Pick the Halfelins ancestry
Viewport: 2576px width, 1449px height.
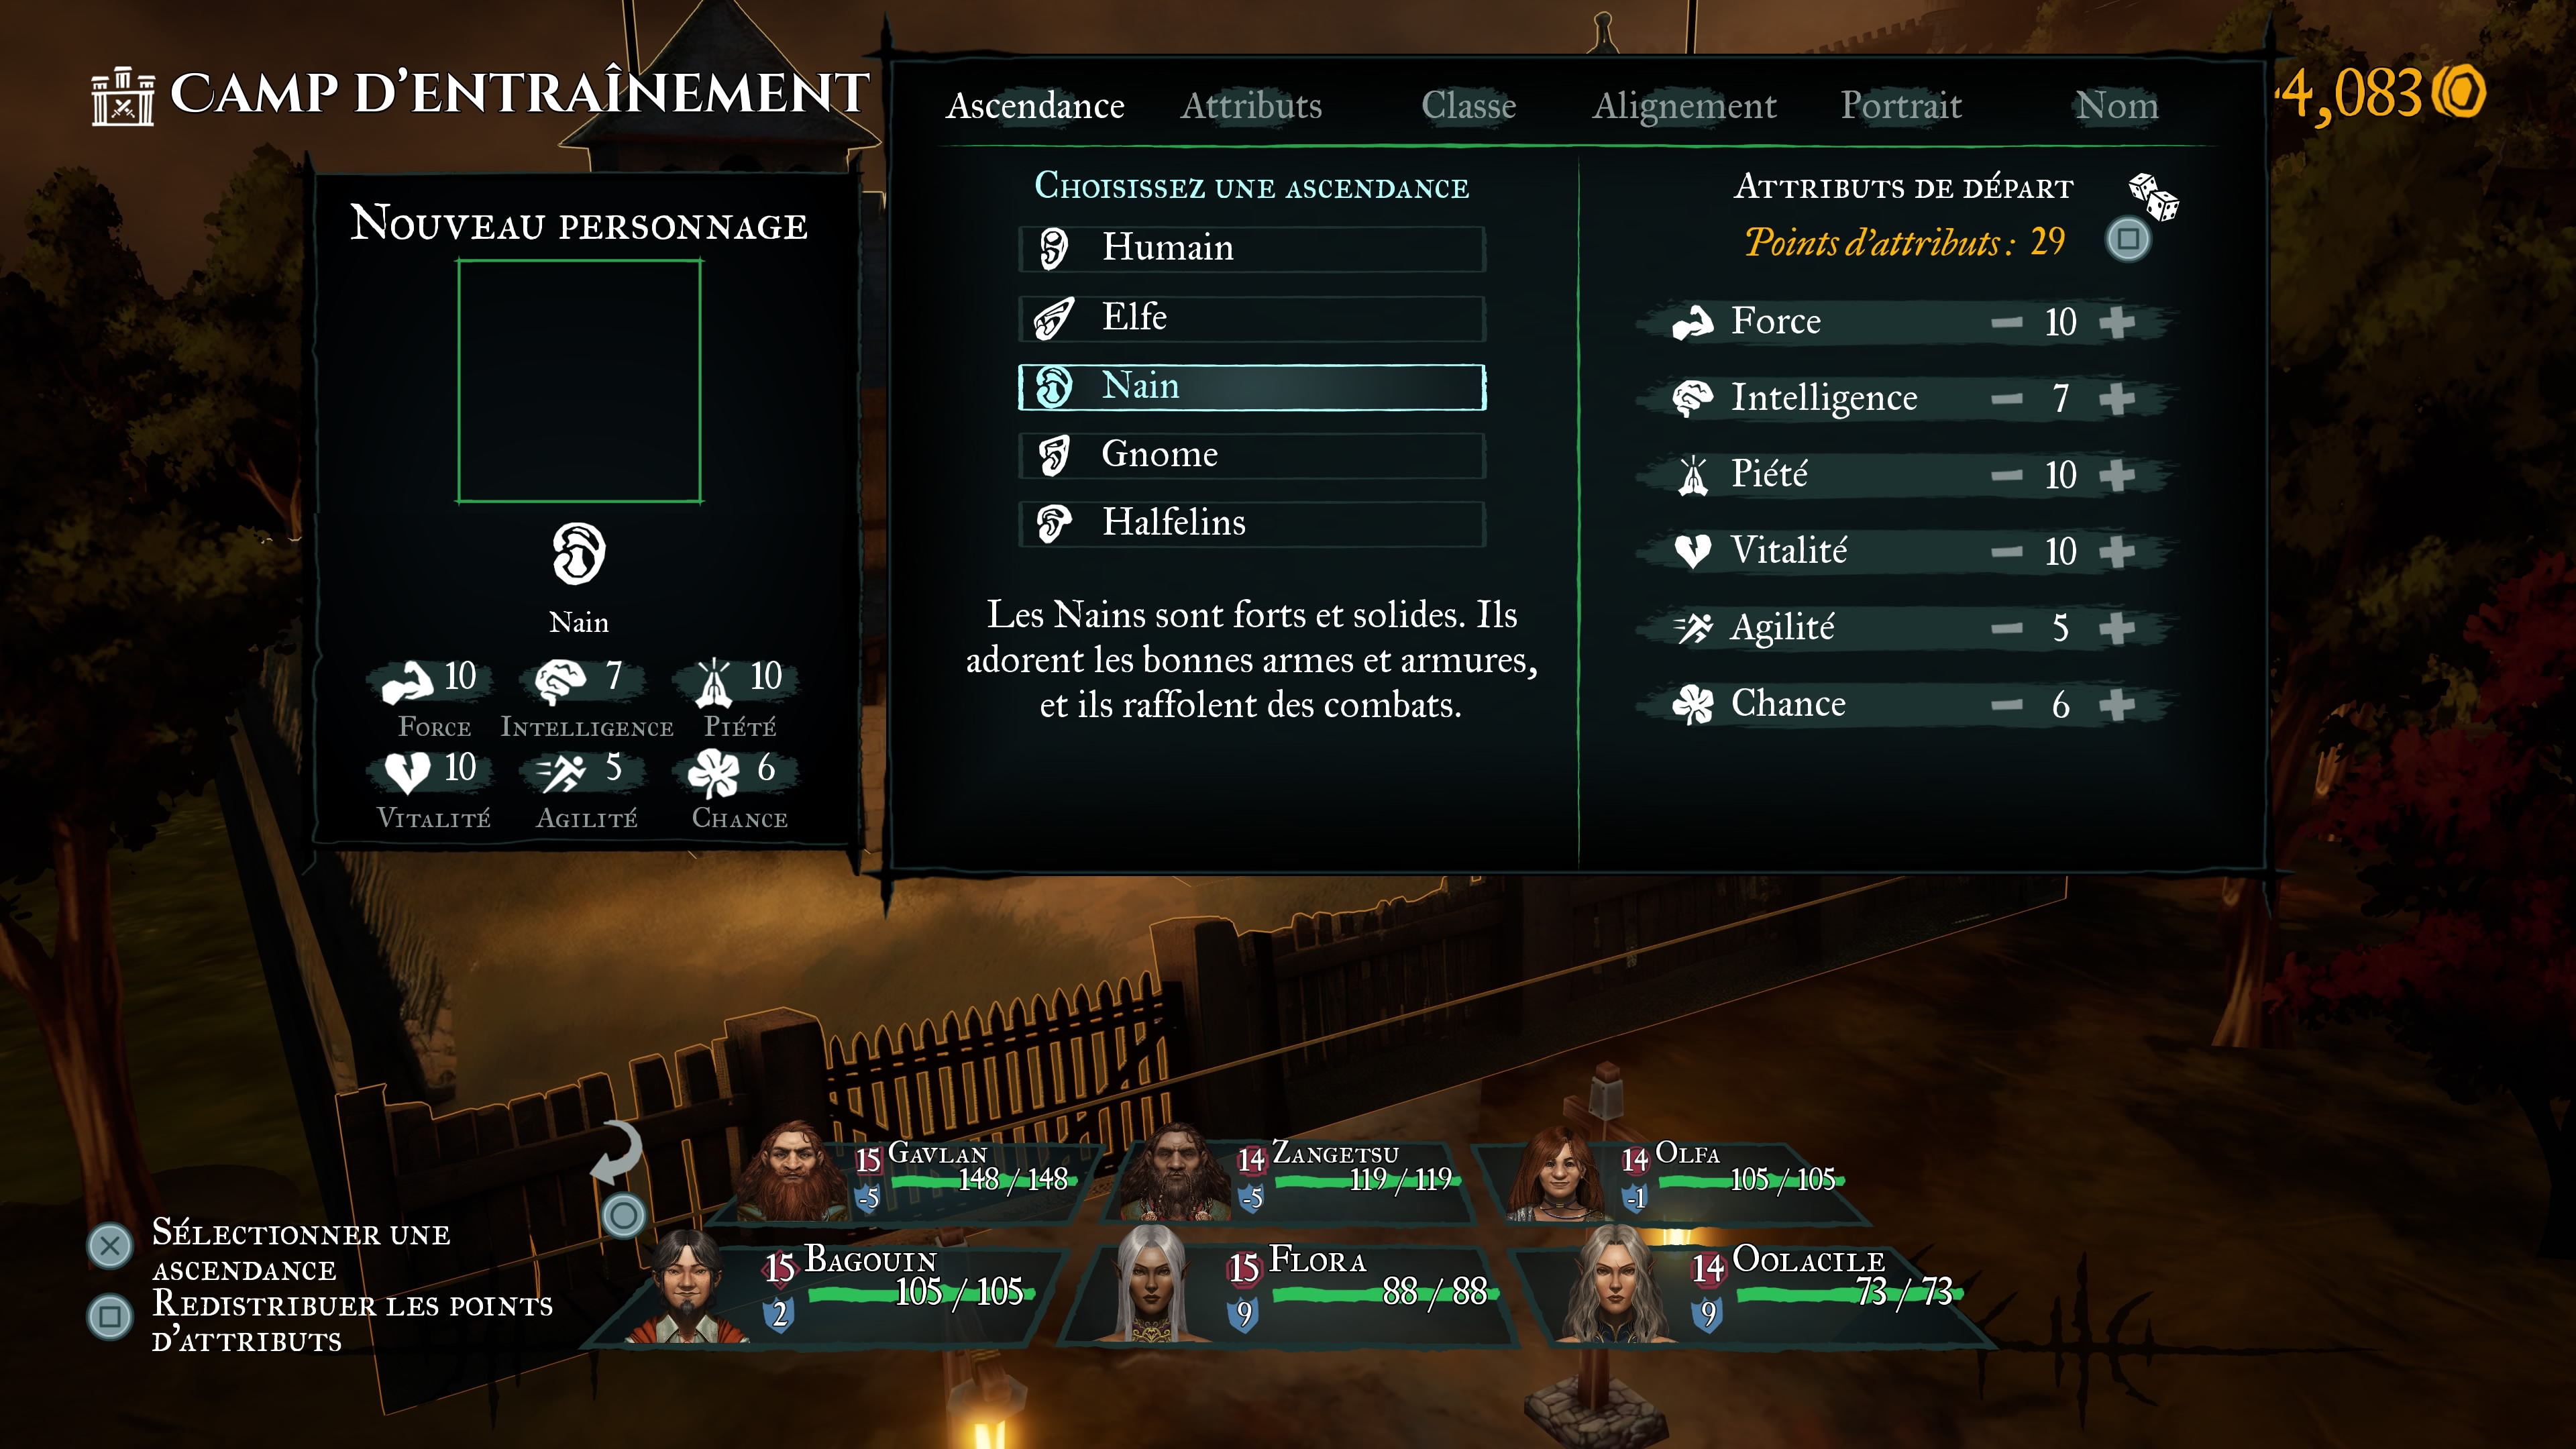[1252, 523]
